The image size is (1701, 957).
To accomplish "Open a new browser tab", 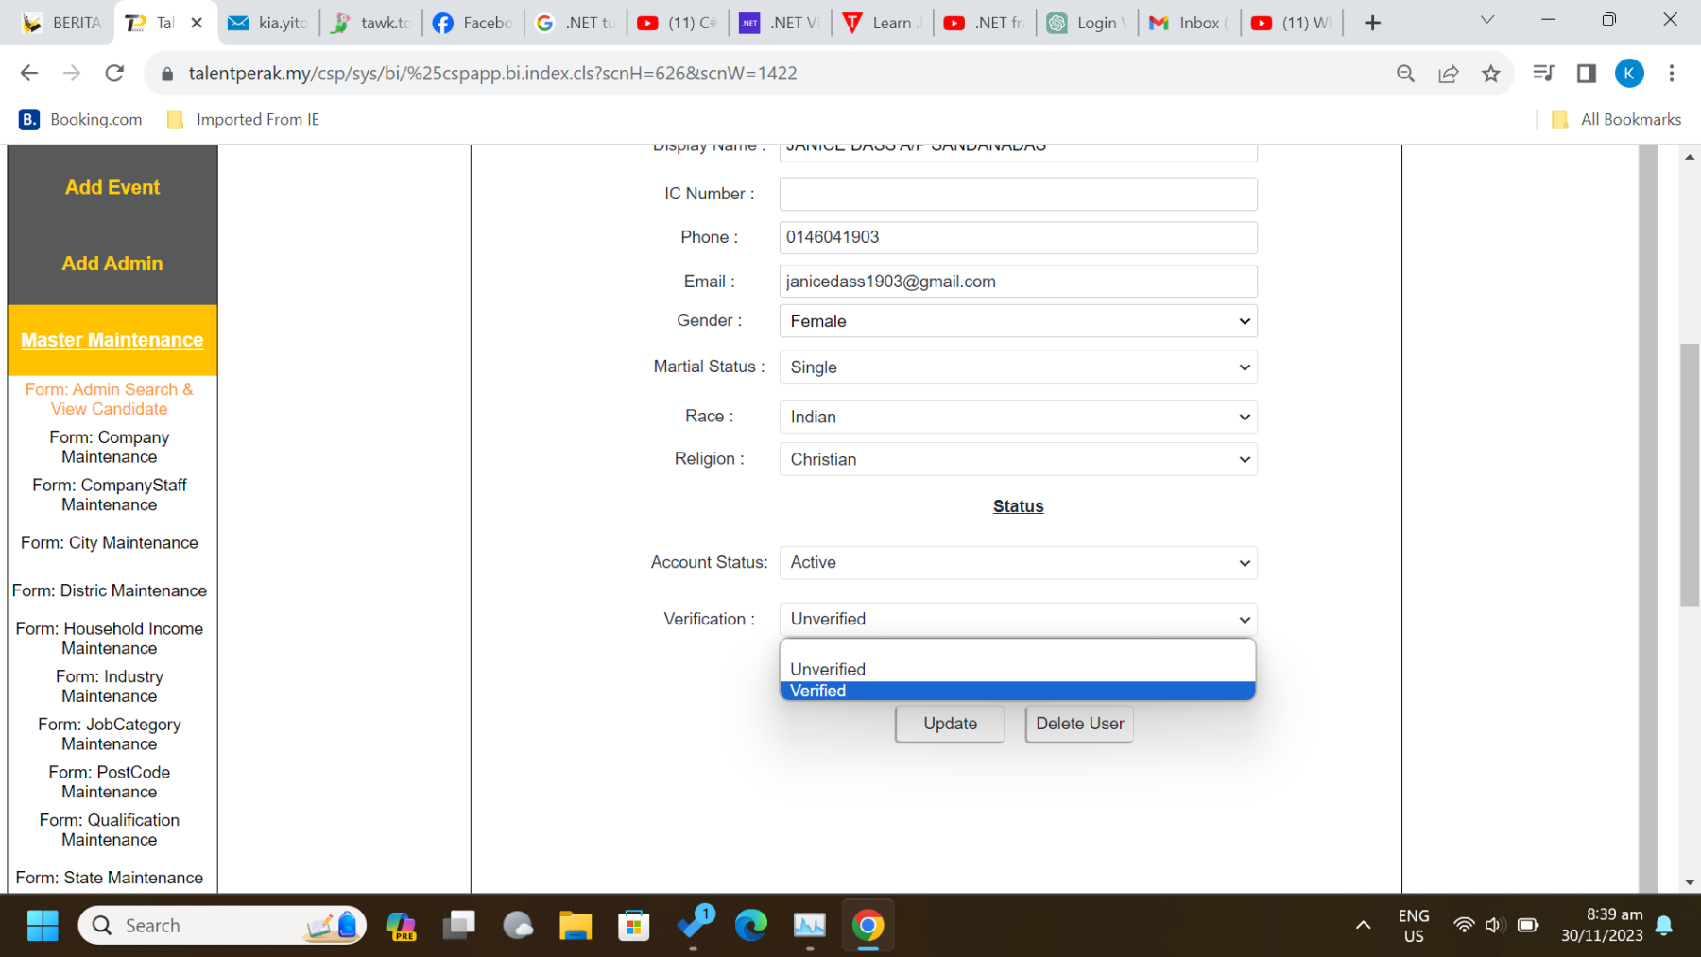I will 1372,23.
